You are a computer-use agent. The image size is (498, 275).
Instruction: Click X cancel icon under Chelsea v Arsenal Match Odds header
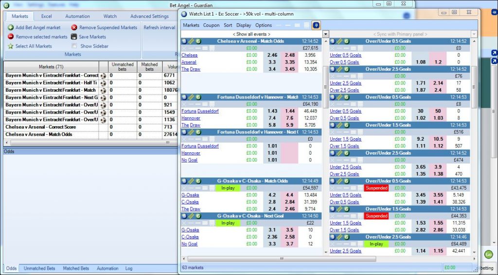[184, 48]
